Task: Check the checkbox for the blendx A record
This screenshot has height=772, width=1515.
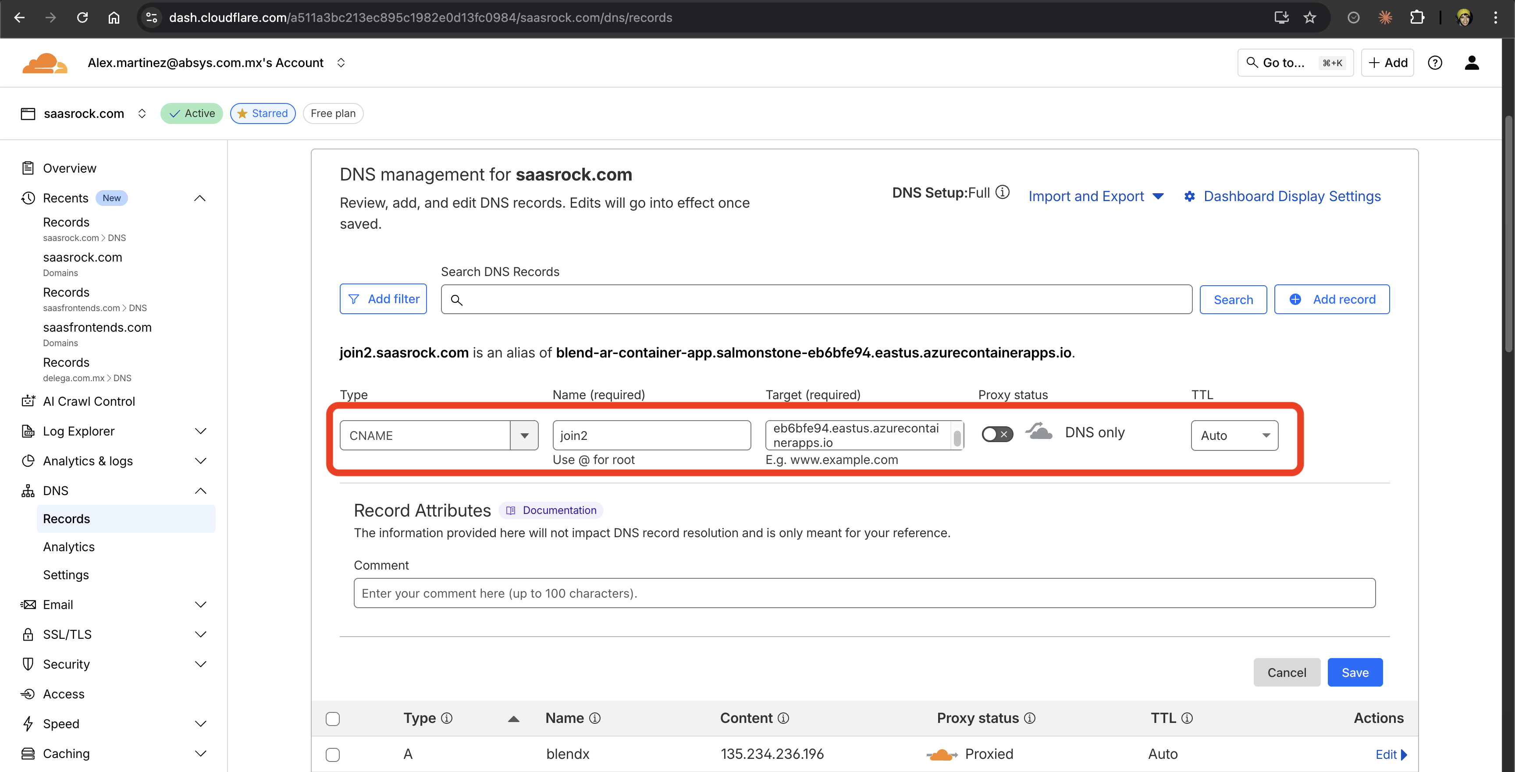Action: (x=334, y=754)
